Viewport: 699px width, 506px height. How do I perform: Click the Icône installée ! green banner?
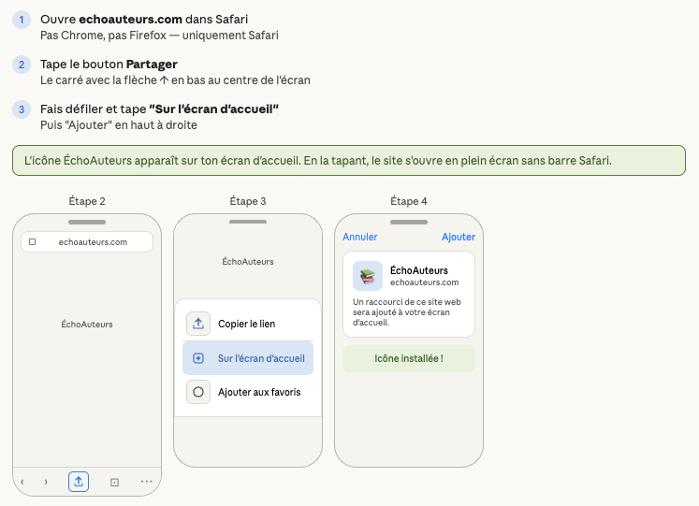[x=409, y=358]
